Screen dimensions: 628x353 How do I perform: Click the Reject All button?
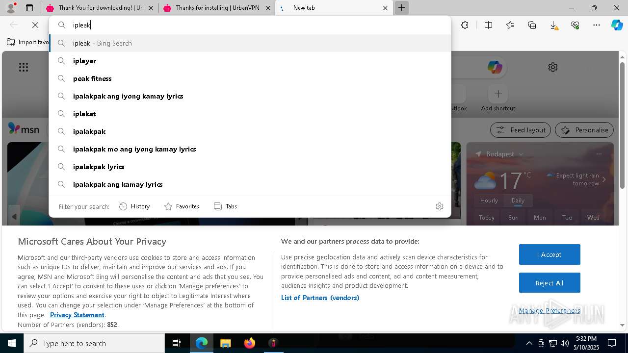549,283
